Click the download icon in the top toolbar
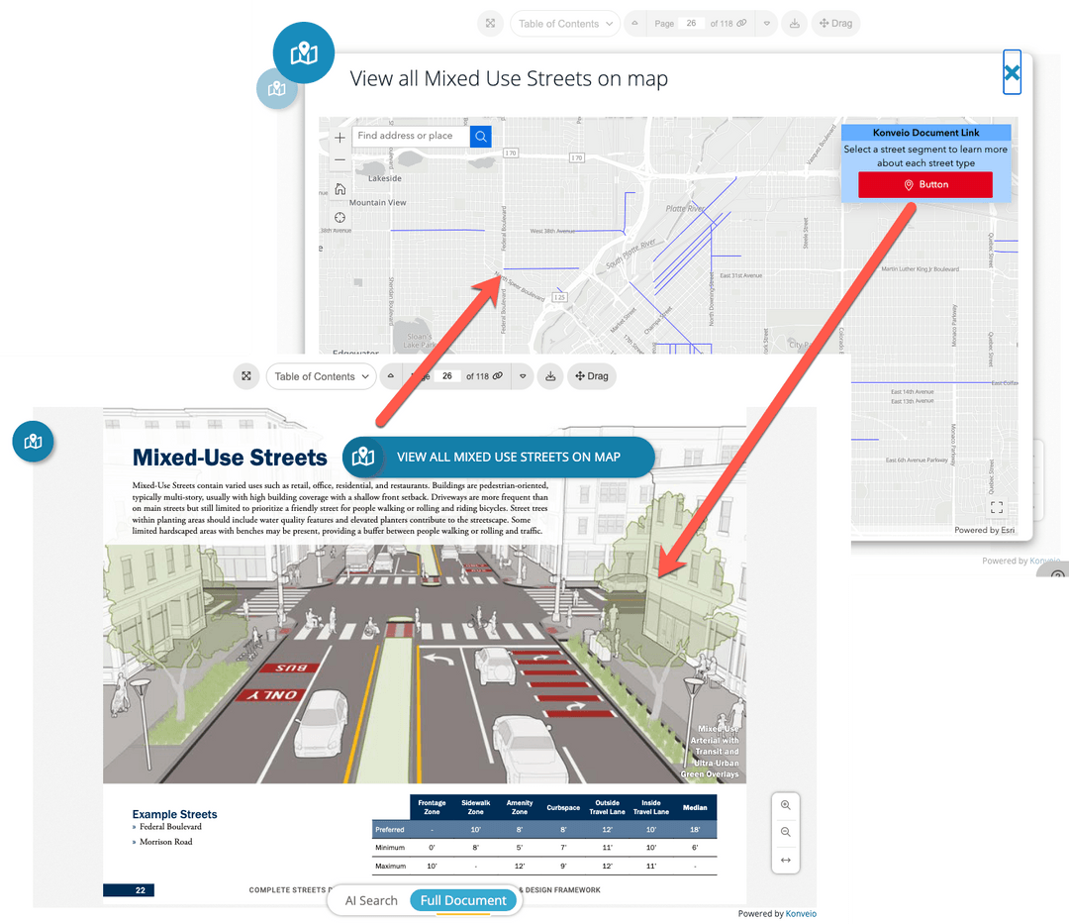Viewport: 1069px width, 924px height. pyautogui.click(x=794, y=23)
